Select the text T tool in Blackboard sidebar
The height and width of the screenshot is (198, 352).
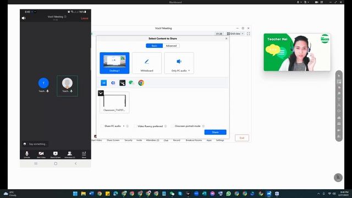(x=339, y=99)
